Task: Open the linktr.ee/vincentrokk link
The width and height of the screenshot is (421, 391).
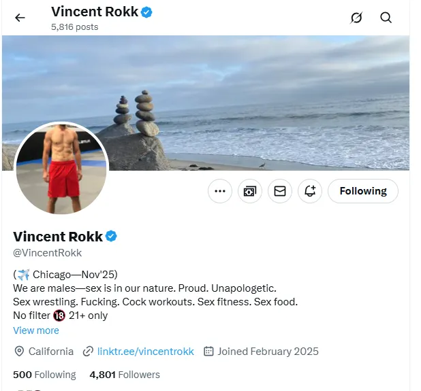Action: point(145,352)
